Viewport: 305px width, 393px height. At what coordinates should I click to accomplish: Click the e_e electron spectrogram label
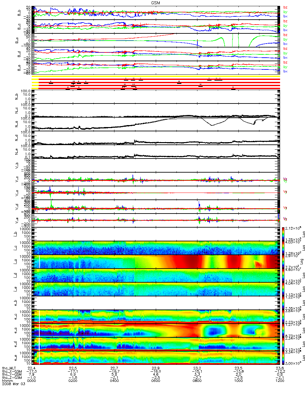point(15,358)
